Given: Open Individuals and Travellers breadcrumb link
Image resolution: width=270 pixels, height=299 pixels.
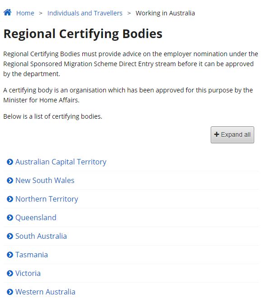Looking at the screenshot, I should click(x=85, y=13).
